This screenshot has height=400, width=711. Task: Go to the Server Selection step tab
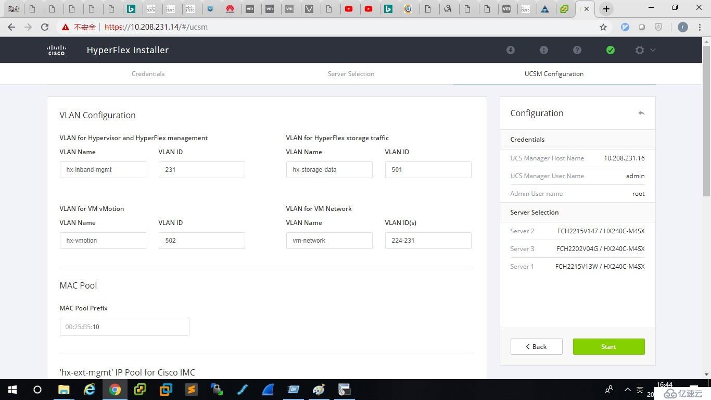[x=351, y=74]
